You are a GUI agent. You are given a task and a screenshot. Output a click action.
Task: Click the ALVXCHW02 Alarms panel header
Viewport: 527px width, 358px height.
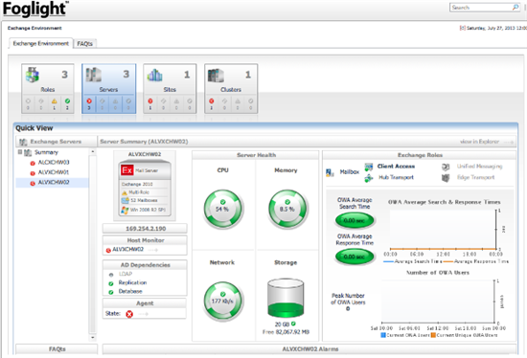[309, 349]
